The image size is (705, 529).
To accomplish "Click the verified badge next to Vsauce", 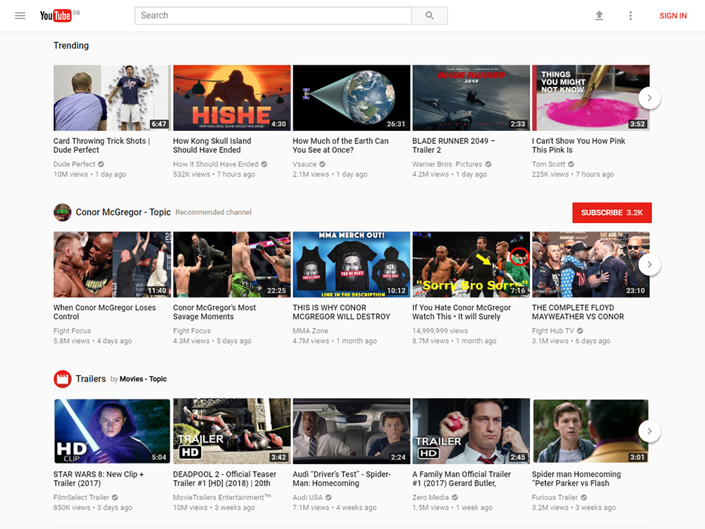I will [x=324, y=164].
